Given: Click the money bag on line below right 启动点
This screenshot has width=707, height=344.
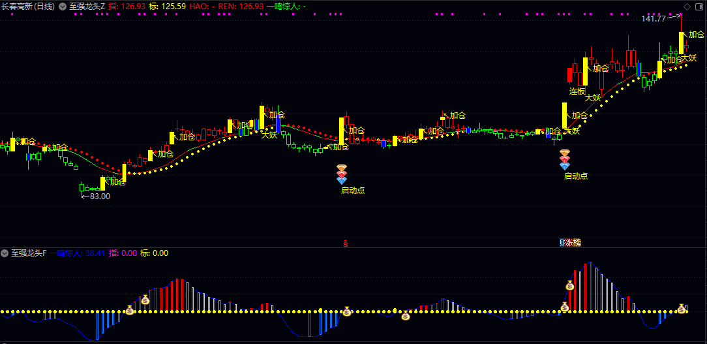Looking at the screenshot, I should (565, 307).
